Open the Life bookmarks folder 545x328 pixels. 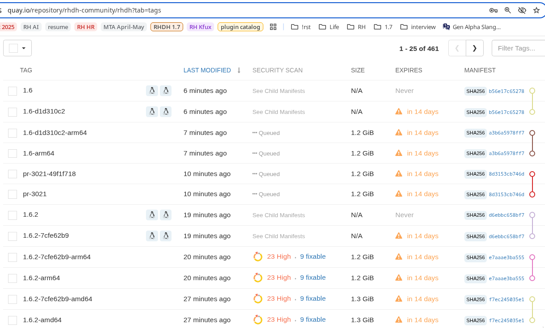329,27
